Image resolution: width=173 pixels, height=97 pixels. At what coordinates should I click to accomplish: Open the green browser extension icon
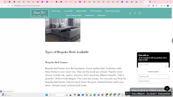click(x=153, y=6)
